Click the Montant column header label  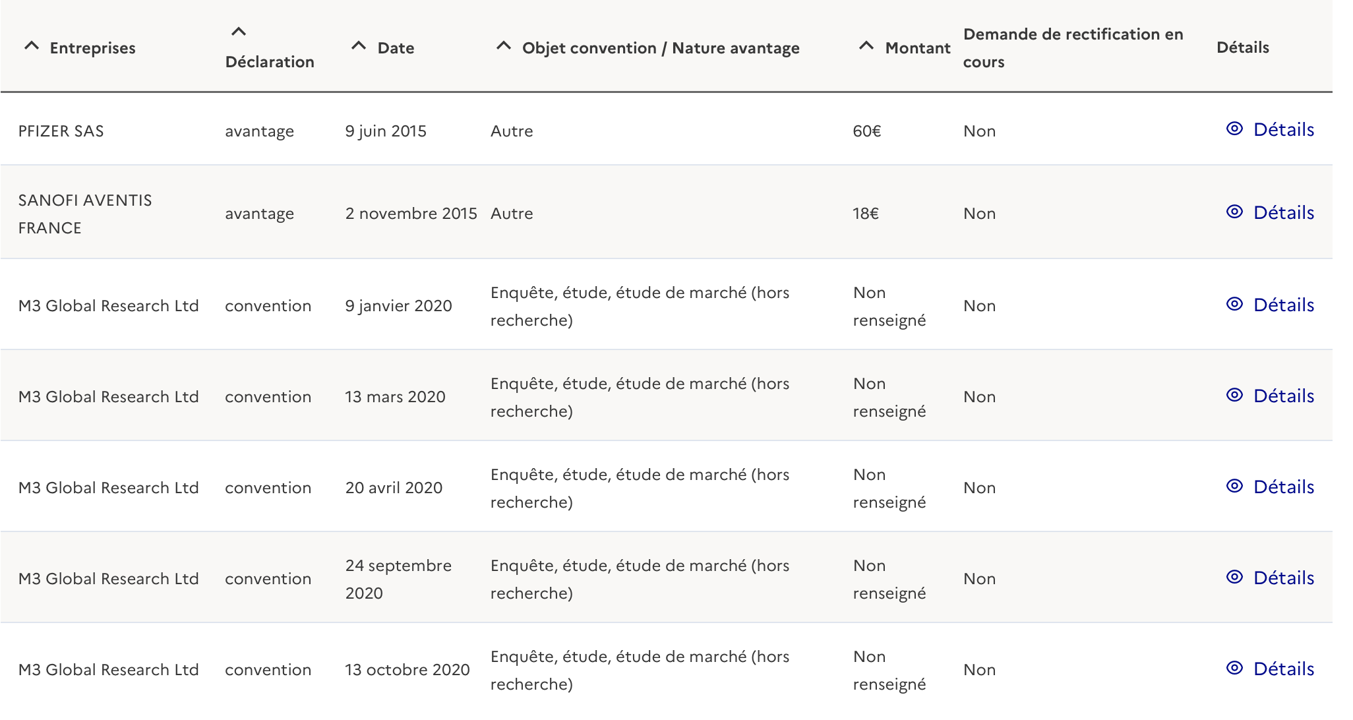click(918, 48)
